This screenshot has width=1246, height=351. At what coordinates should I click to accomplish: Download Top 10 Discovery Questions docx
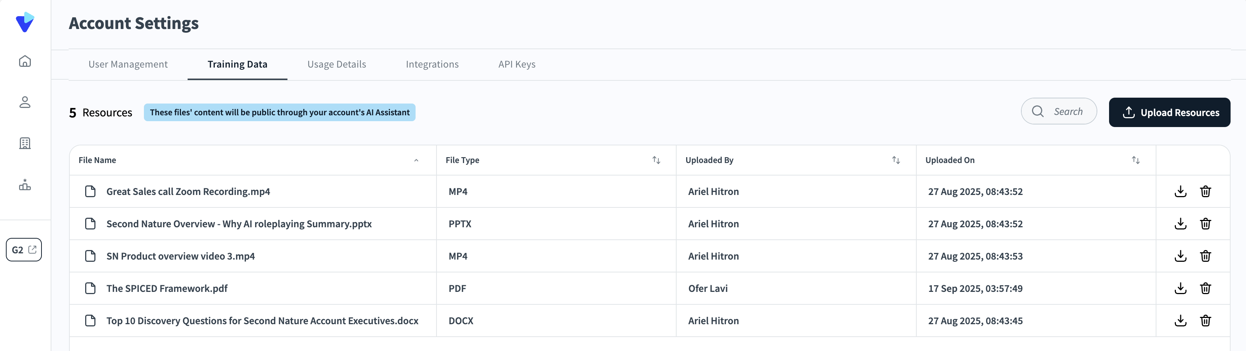coord(1180,321)
